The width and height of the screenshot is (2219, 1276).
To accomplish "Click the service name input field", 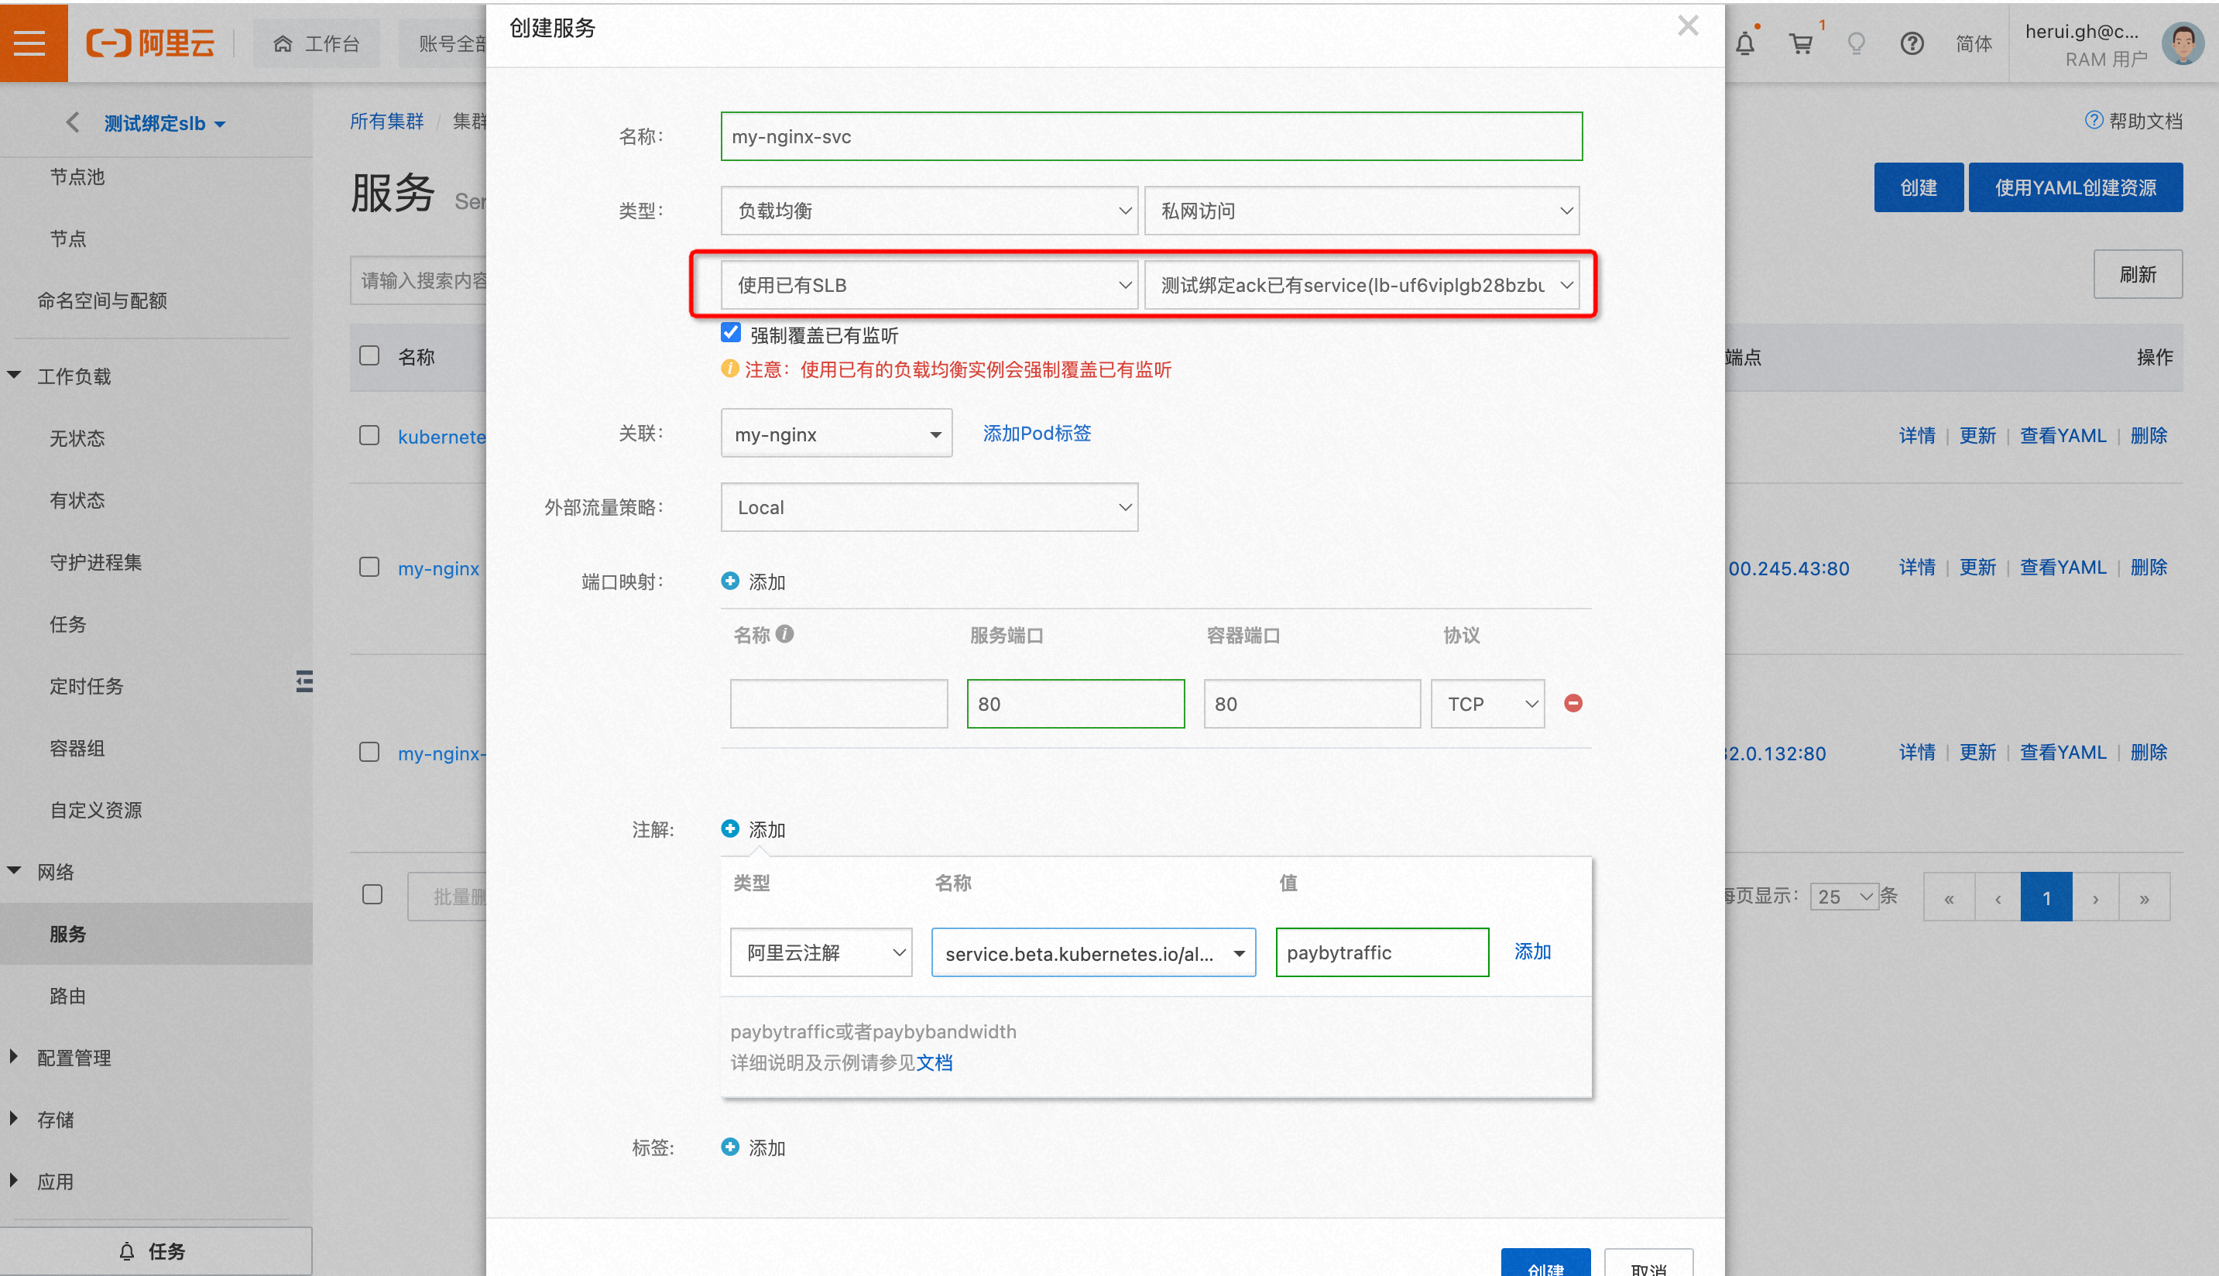I will click(1151, 137).
